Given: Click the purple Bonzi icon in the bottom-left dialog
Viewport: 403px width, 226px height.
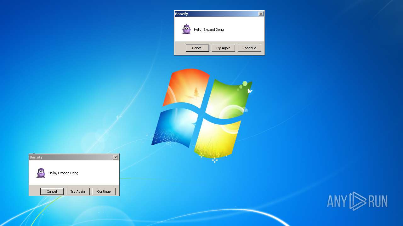Looking at the screenshot, I should tap(41, 173).
